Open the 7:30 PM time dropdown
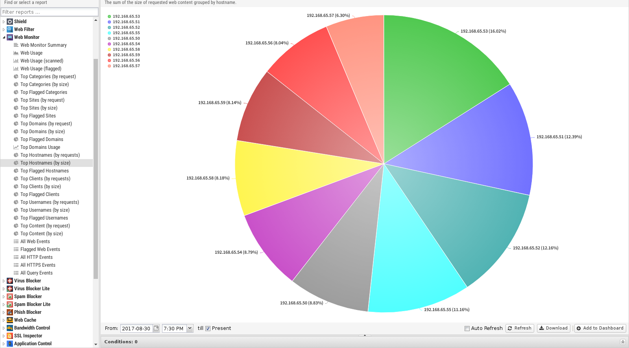 190,328
